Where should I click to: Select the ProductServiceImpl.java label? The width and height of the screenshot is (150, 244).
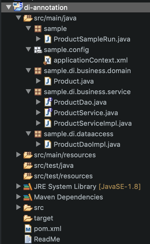(x=93, y=124)
